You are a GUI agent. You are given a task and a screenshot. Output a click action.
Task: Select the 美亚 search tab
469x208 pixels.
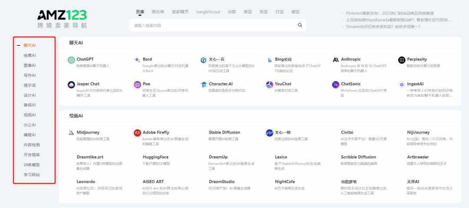pos(248,12)
